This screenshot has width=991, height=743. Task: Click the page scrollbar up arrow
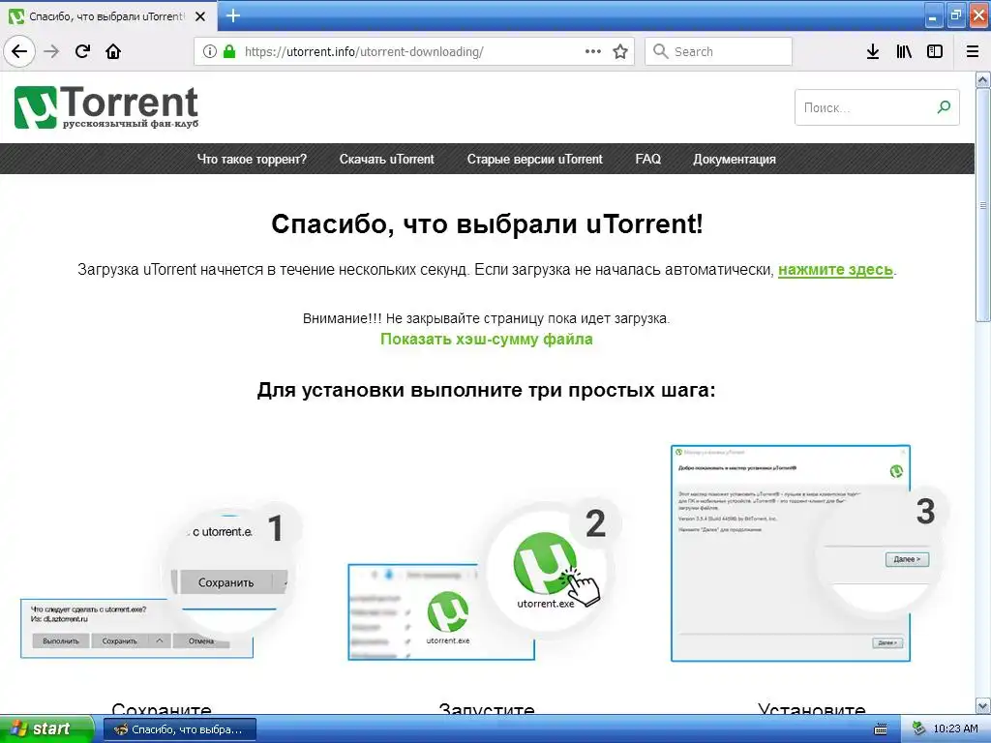coord(983,79)
